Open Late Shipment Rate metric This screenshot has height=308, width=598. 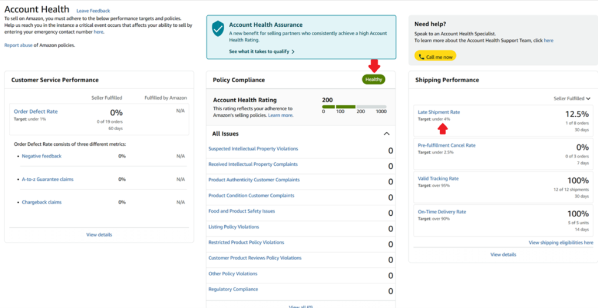click(x=439, y=112)
